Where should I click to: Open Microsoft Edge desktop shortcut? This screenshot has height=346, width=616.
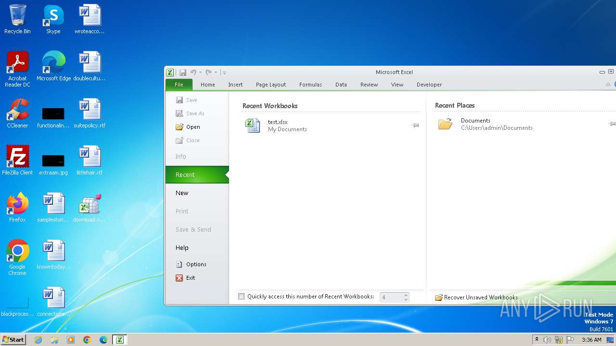(53, 66)
